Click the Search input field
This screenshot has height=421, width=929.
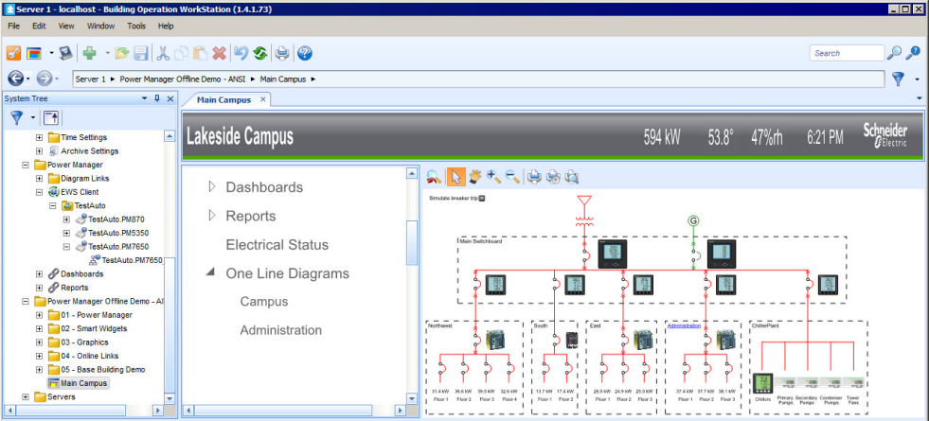tap(847, 53)
